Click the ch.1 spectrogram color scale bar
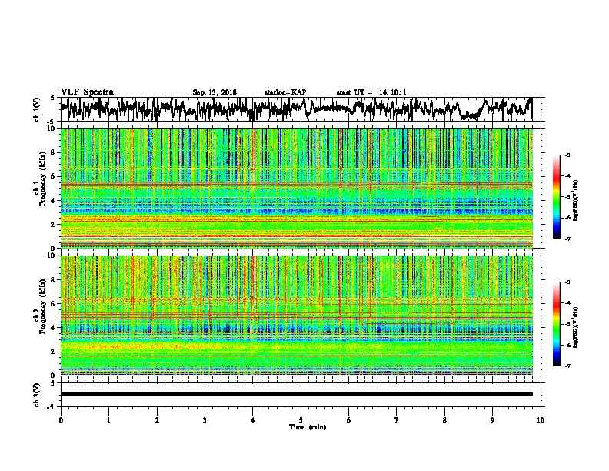609x471 pixels. pos(556,197)
